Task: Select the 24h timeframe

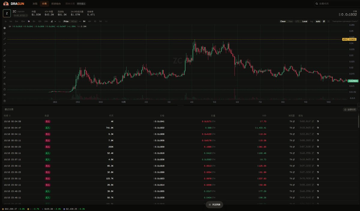Action: [x=46, y=22]
